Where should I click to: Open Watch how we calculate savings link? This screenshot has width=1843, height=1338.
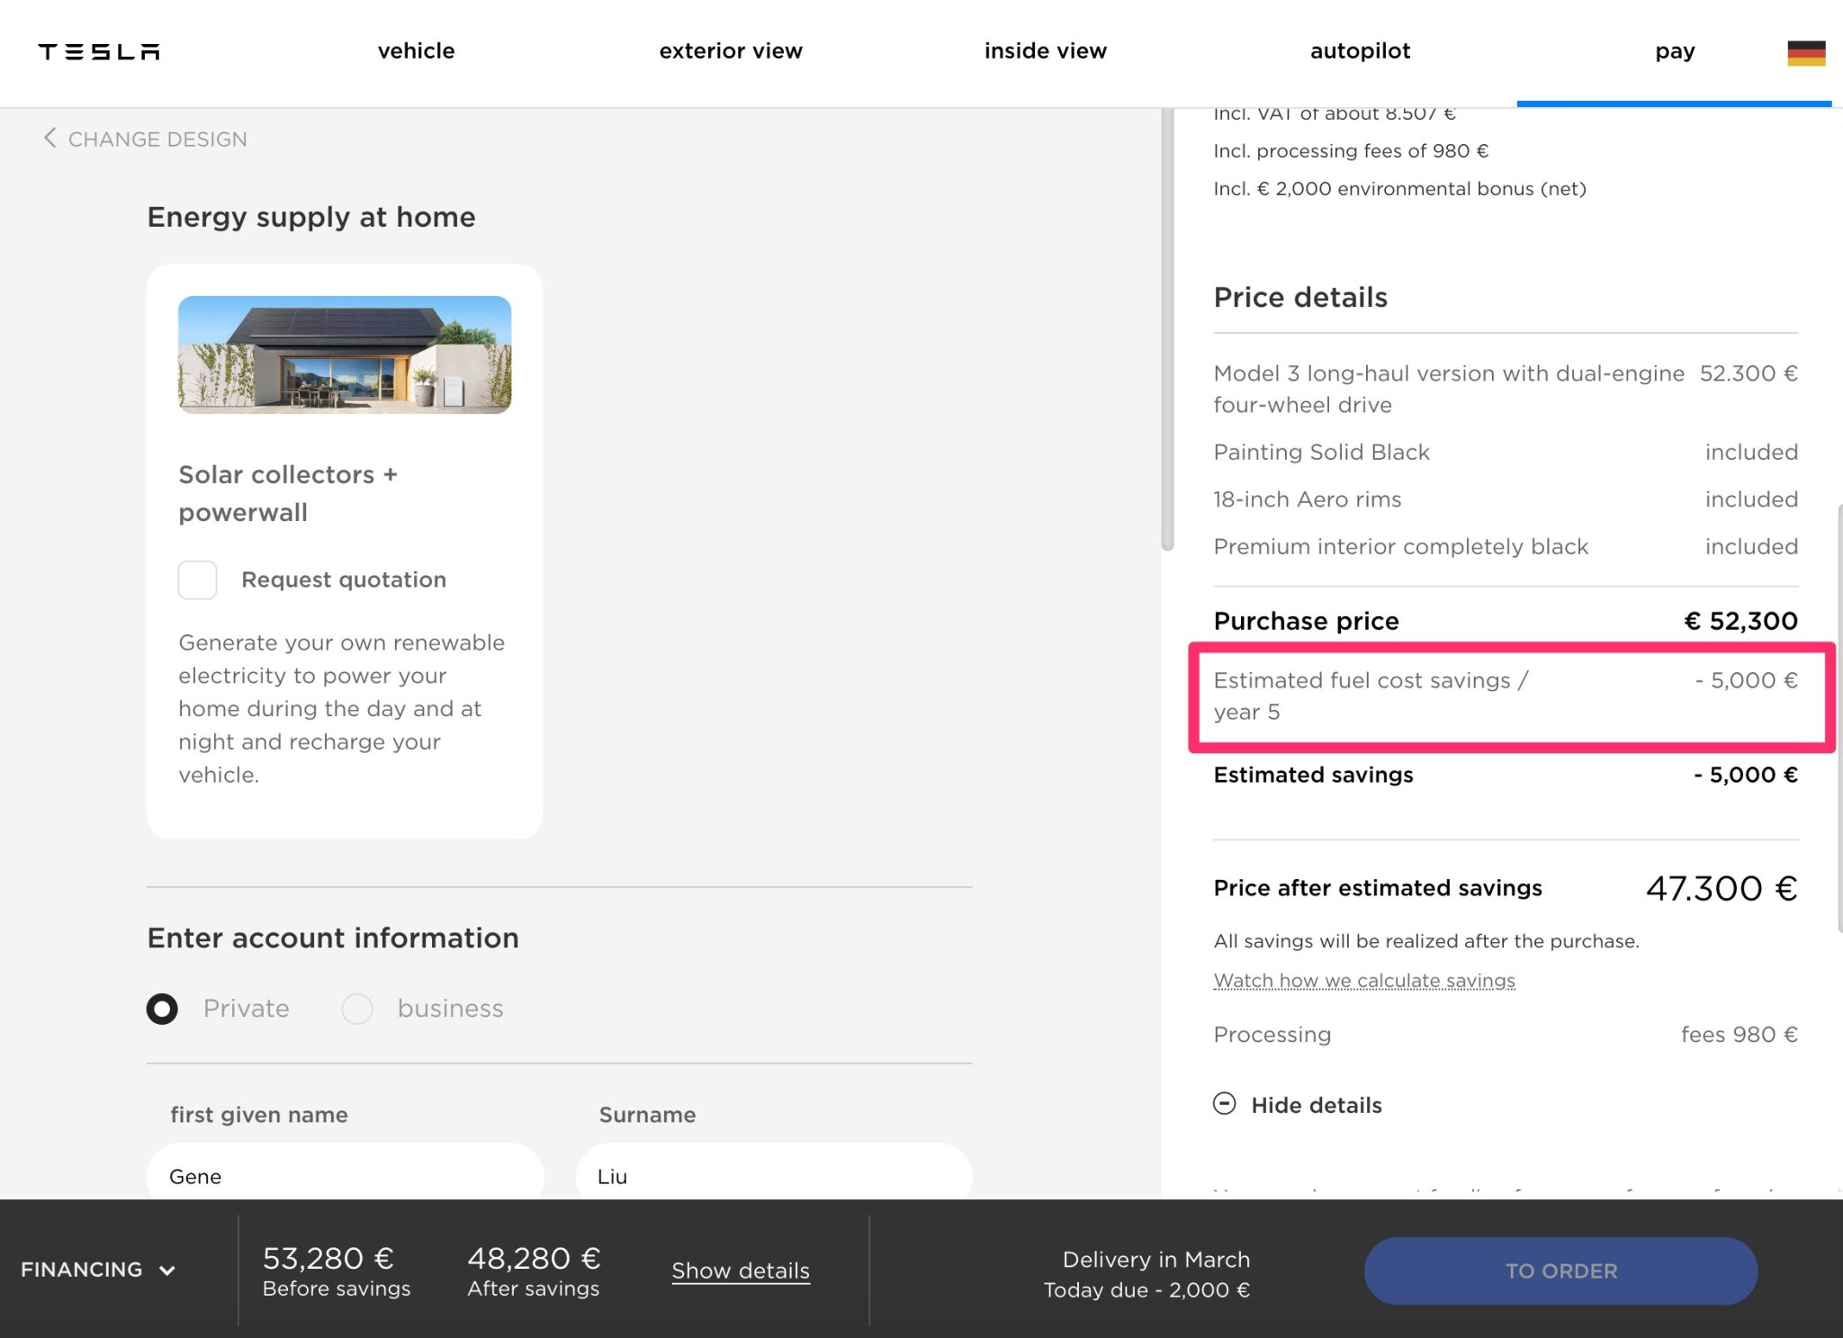point(1363,980)
